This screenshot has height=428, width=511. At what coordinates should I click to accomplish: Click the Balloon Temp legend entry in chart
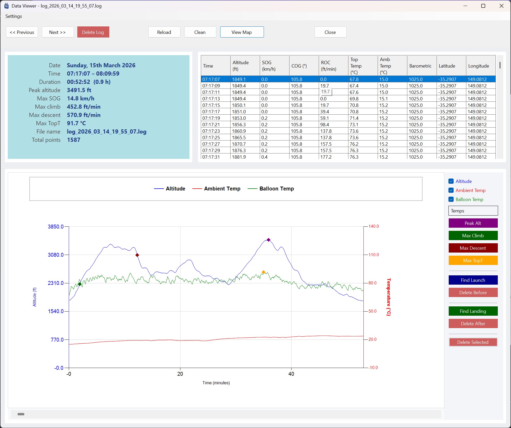[271, 189]
